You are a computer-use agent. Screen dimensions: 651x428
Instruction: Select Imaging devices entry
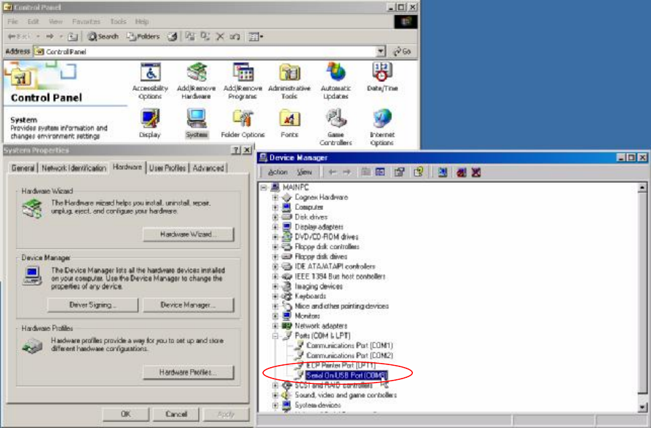click(x=319, y=286)
